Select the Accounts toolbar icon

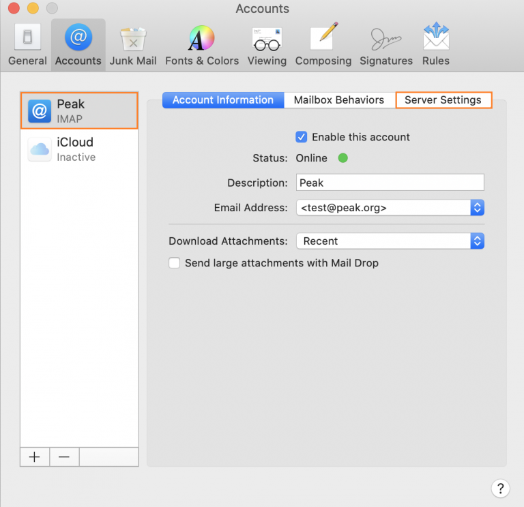[78, 46]
